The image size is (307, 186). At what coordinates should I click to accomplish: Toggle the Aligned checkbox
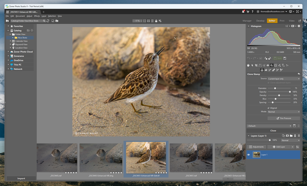pyautogui.click(x=268, y=108)
